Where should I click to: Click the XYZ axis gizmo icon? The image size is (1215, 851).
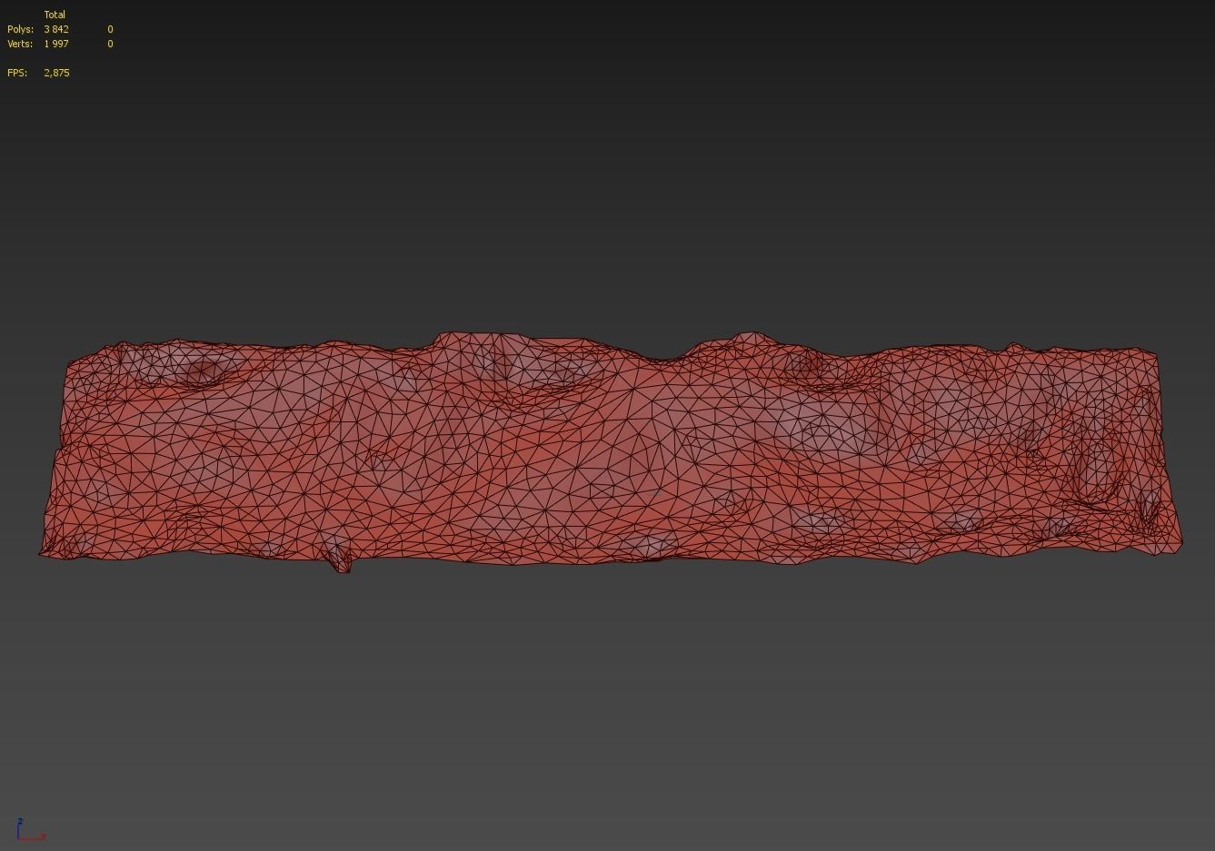click(x=30, y=829)
